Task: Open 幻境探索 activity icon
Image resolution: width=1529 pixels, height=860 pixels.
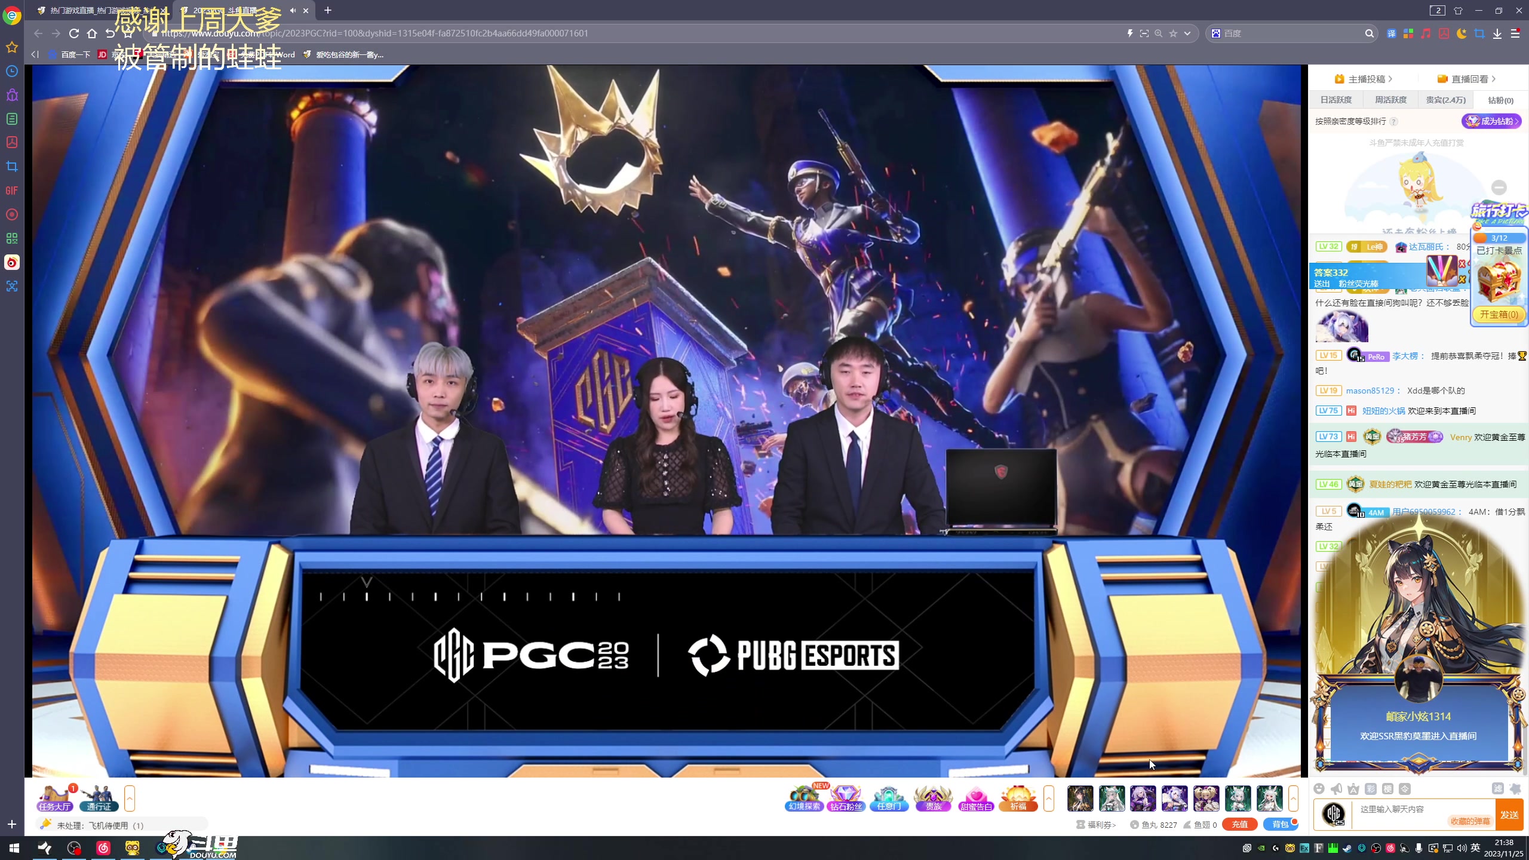Action: pos(804,798)
